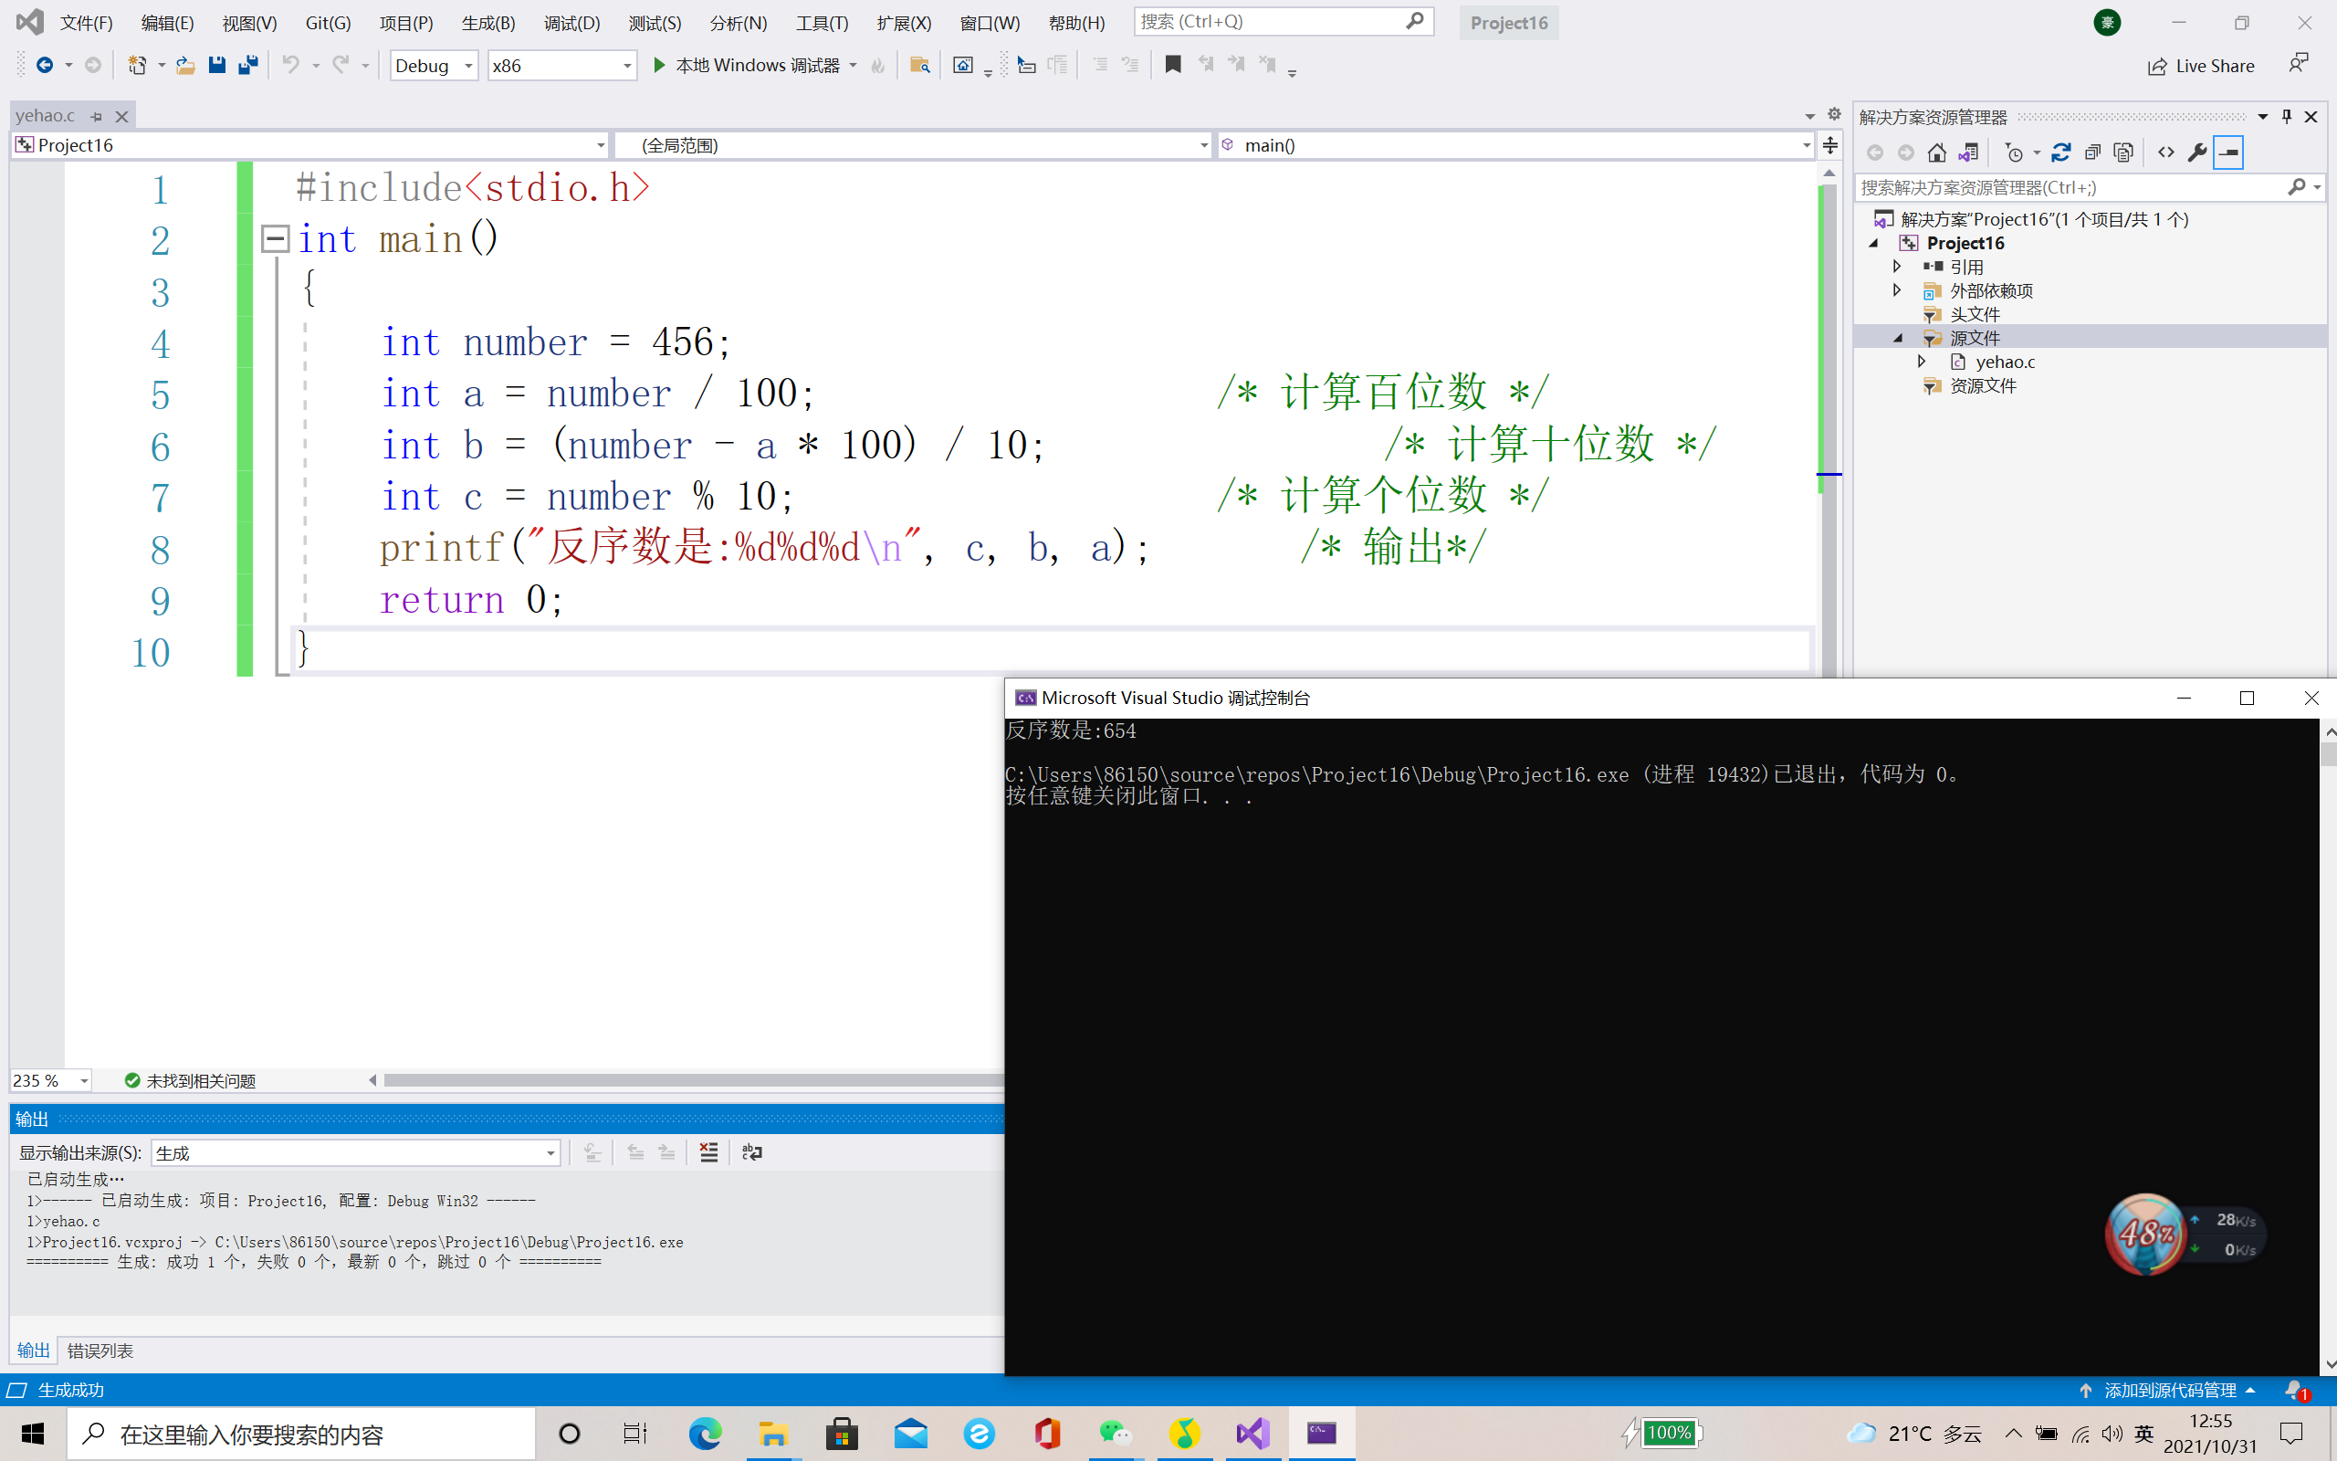This screenshot has width=2337, height=1461.
Task: Click the bookmark toggle icon in toolbar
Action: (1172, 65)
